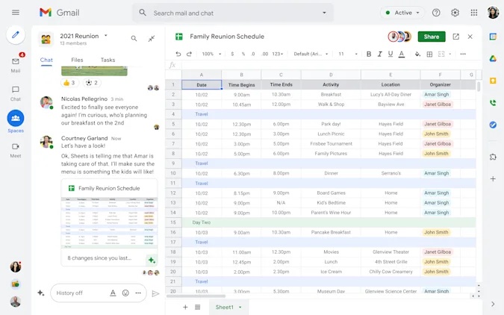Viewport: 504px width, 315px height.
Task: Click the undo arrow in Sheets toolbar
Action: pos(178,54)
